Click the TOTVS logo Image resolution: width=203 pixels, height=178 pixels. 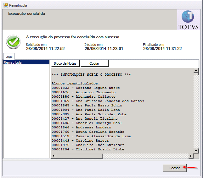(188, 20)
